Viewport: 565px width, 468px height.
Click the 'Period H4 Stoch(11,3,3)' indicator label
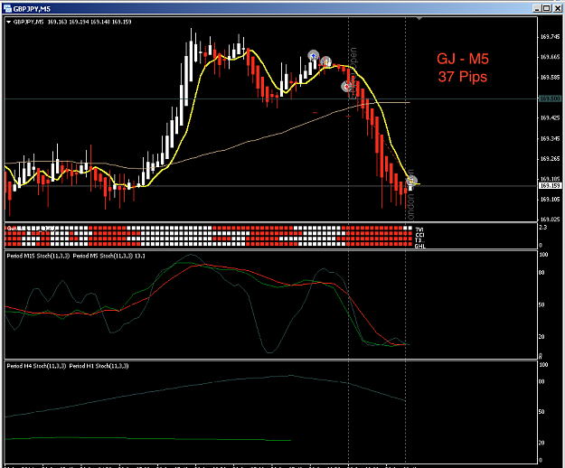(x=36, y=366)
